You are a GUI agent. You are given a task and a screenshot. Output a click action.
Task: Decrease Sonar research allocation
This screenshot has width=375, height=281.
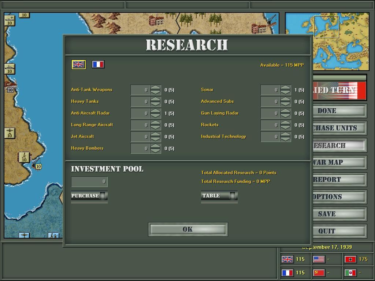click(285, 91)
